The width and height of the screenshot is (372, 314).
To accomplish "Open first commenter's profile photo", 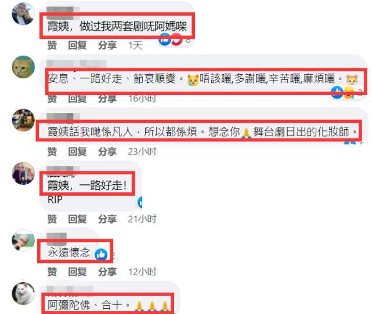I will 23,14.
